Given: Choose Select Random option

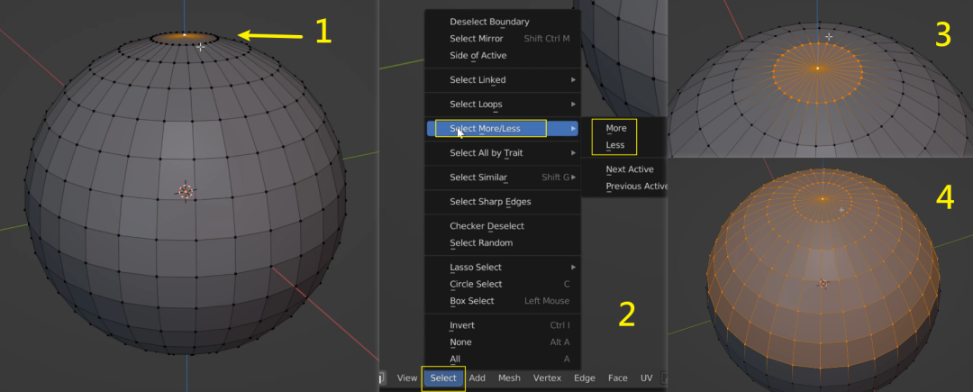Looking at the screenshot, I should click(x=503, y=242).
